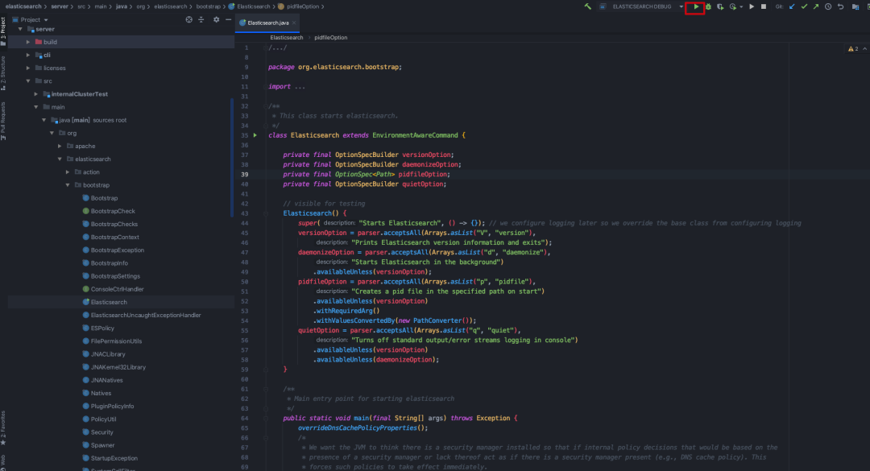Open Project panel settings gear

tap(216, 19)
